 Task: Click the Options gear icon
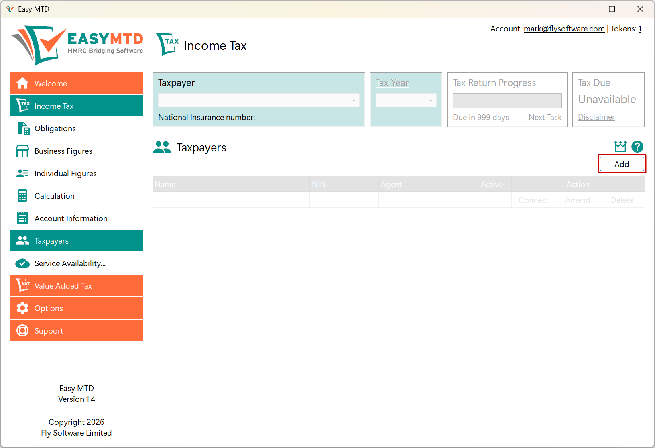point(22,308)
